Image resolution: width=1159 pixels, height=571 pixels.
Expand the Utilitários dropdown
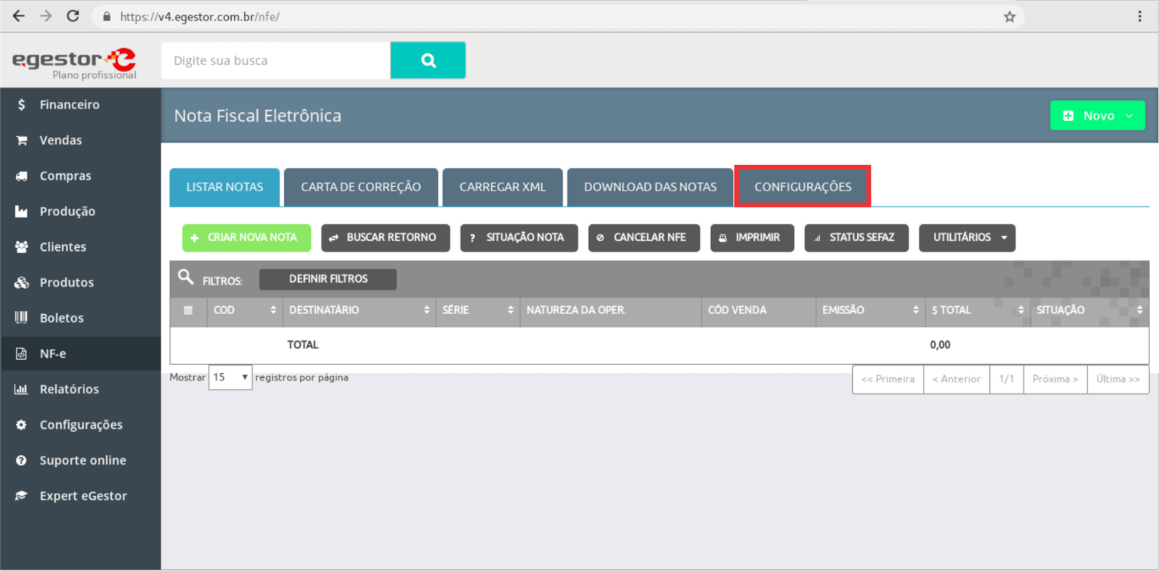coord(967,238)
